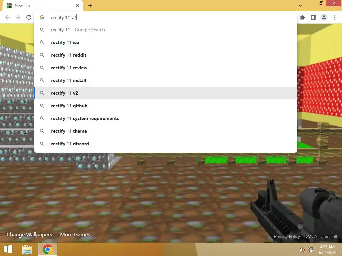Viewport: 342px width, 256px height.
Task: Choose suggestion 'rectify 11 discord'
Action: click(166, 144)
